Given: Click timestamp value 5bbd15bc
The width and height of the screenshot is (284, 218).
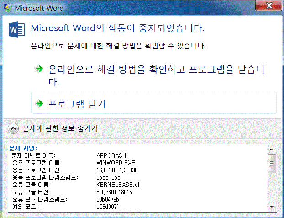Looking at the screenshot, I should pyautogui.click(x=108, y=177).
